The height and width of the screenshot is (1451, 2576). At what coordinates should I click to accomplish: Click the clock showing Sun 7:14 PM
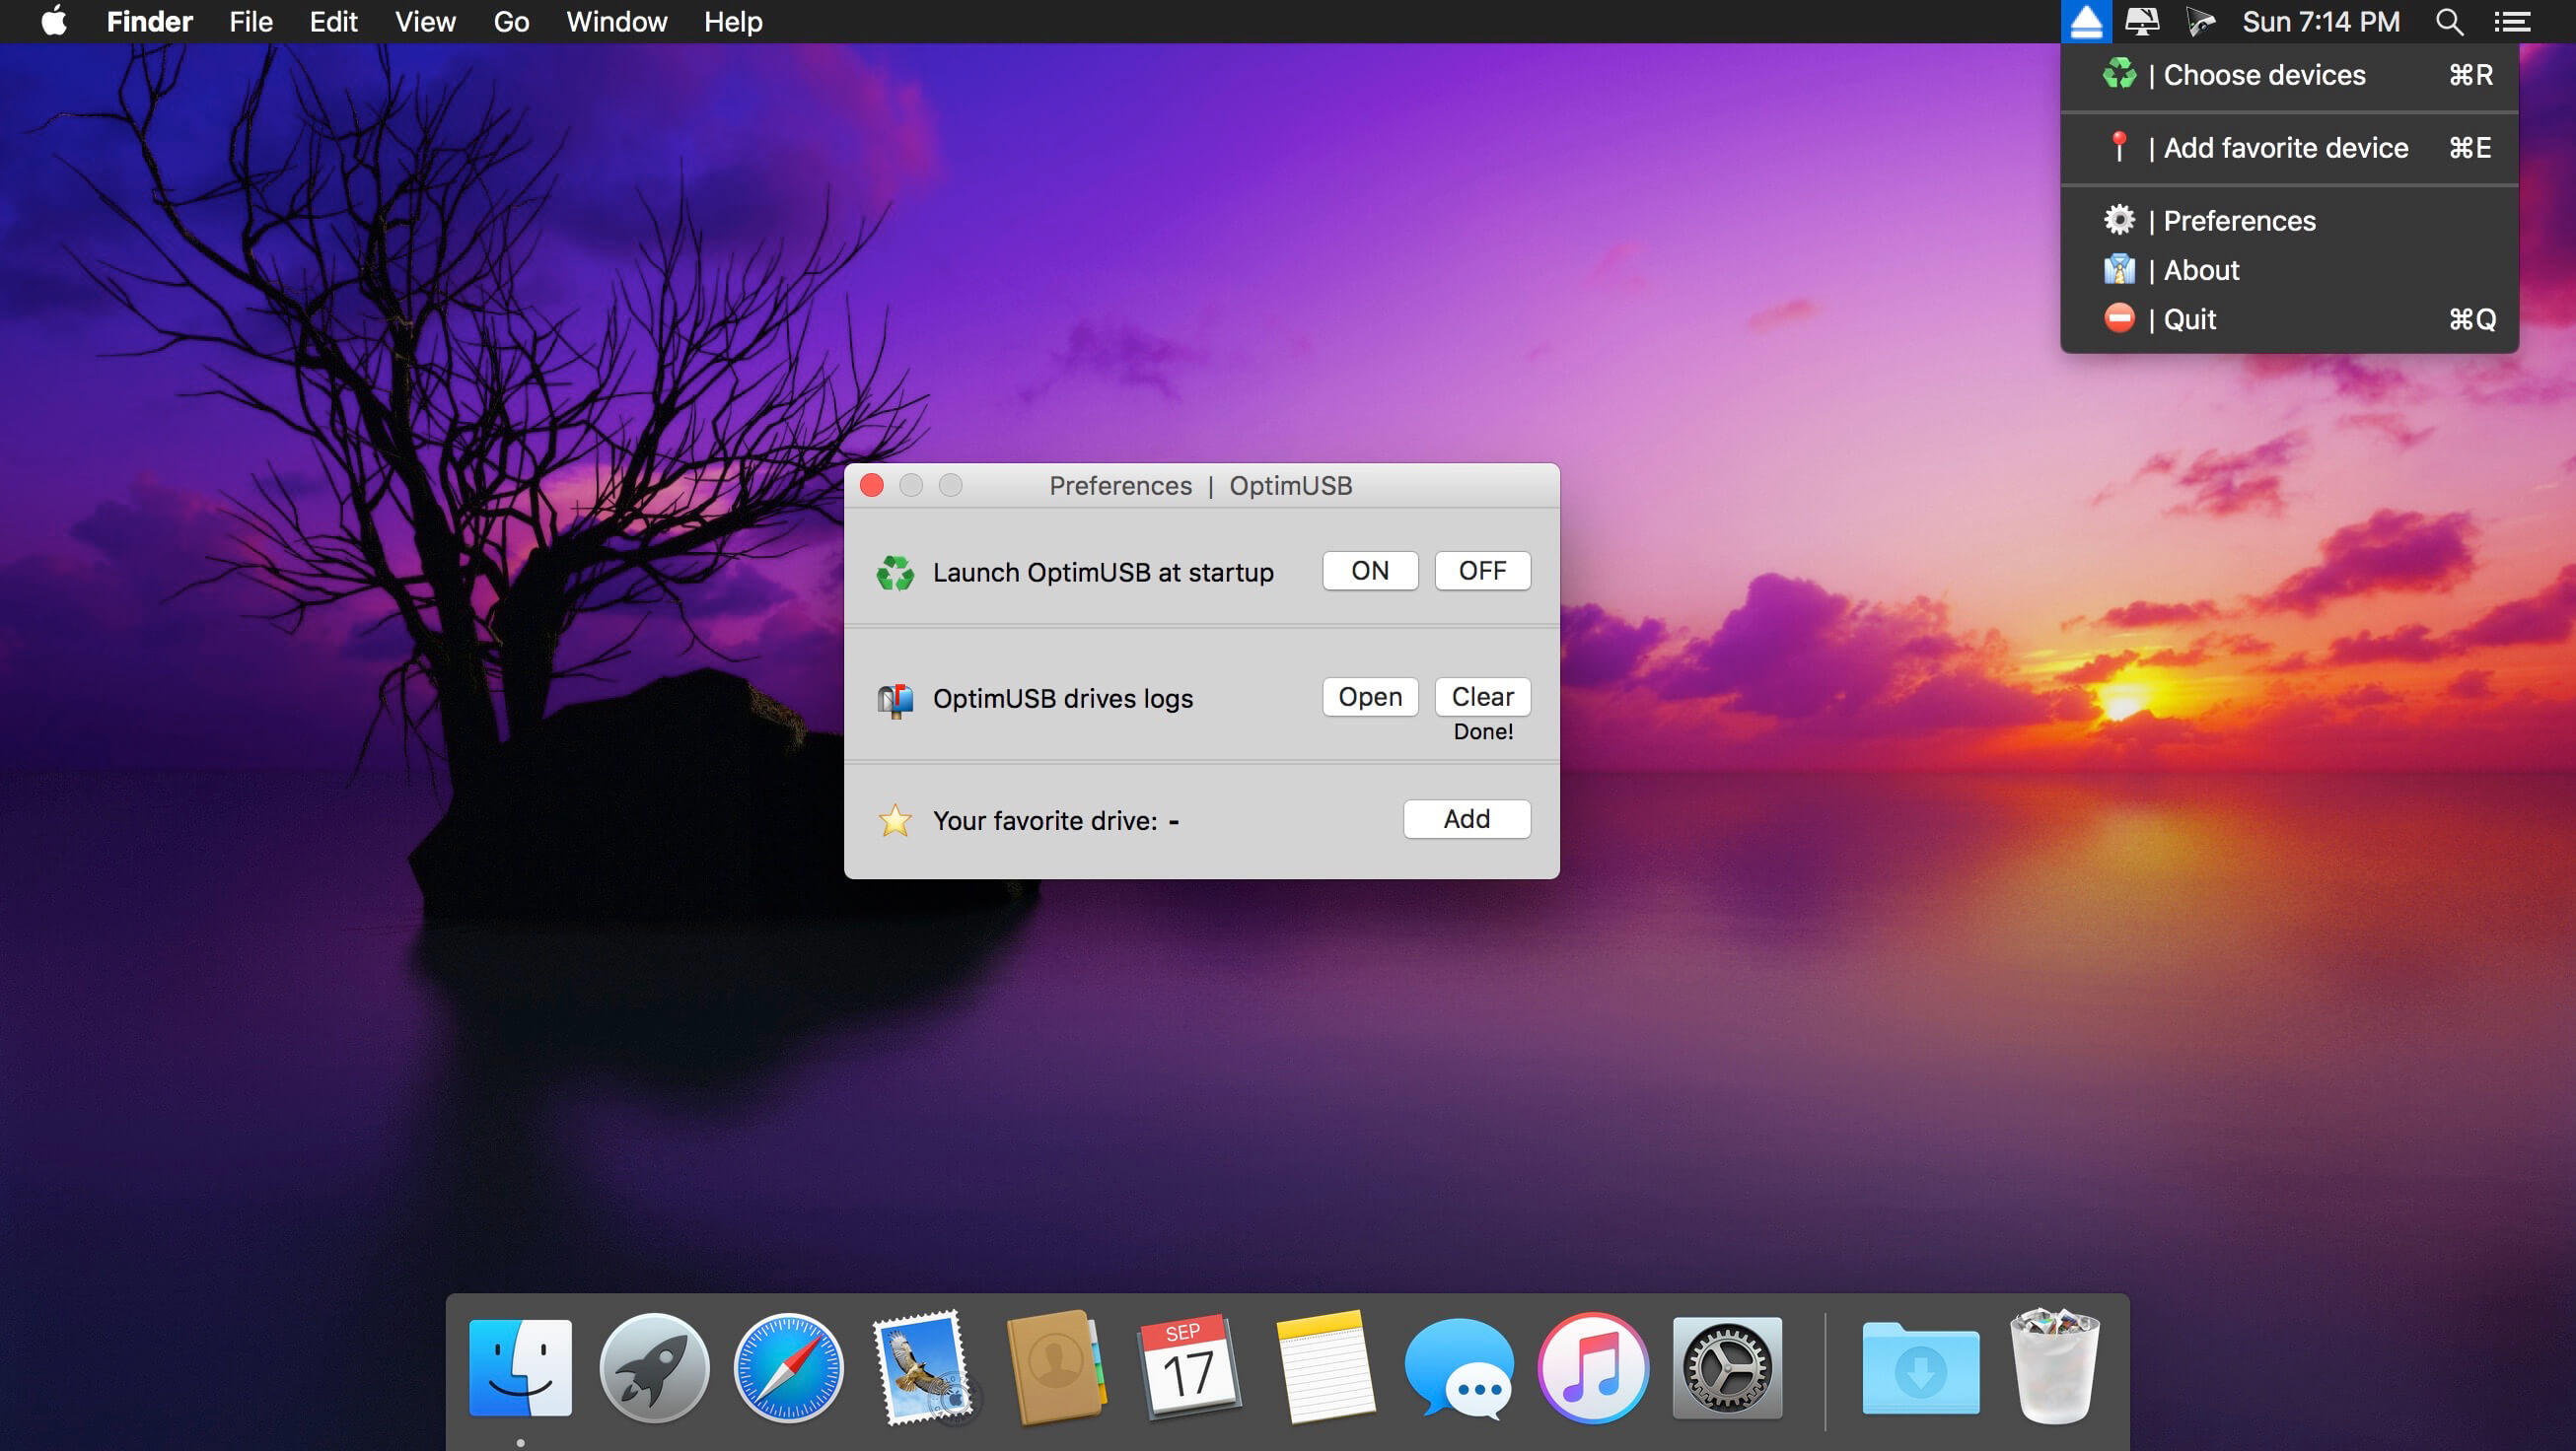pyautogui.click(x=2320, y=22)
